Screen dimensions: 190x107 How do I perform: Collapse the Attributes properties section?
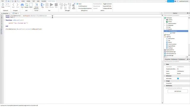click(165, 86)
